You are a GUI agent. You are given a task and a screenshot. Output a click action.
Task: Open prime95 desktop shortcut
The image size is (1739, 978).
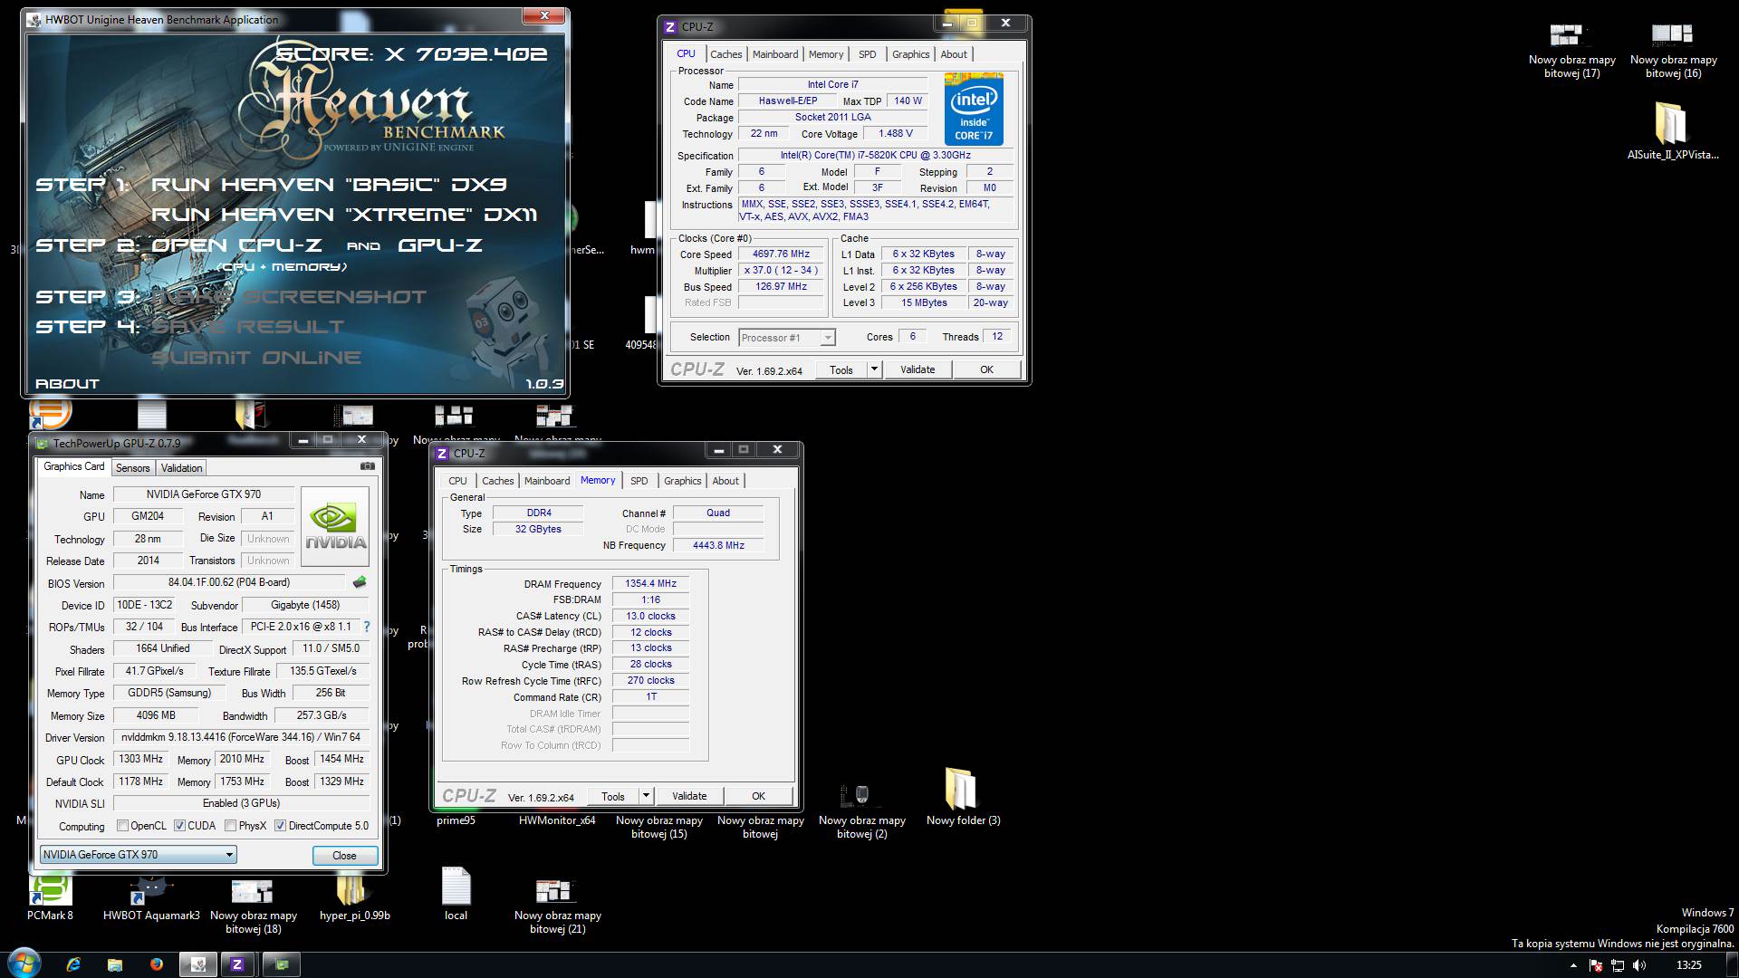(456, 820)
